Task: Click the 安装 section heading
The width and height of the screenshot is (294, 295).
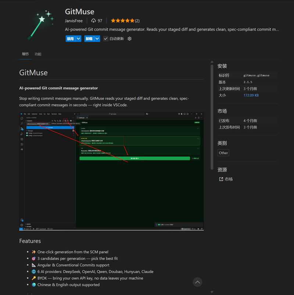Action: pos(222,66)
